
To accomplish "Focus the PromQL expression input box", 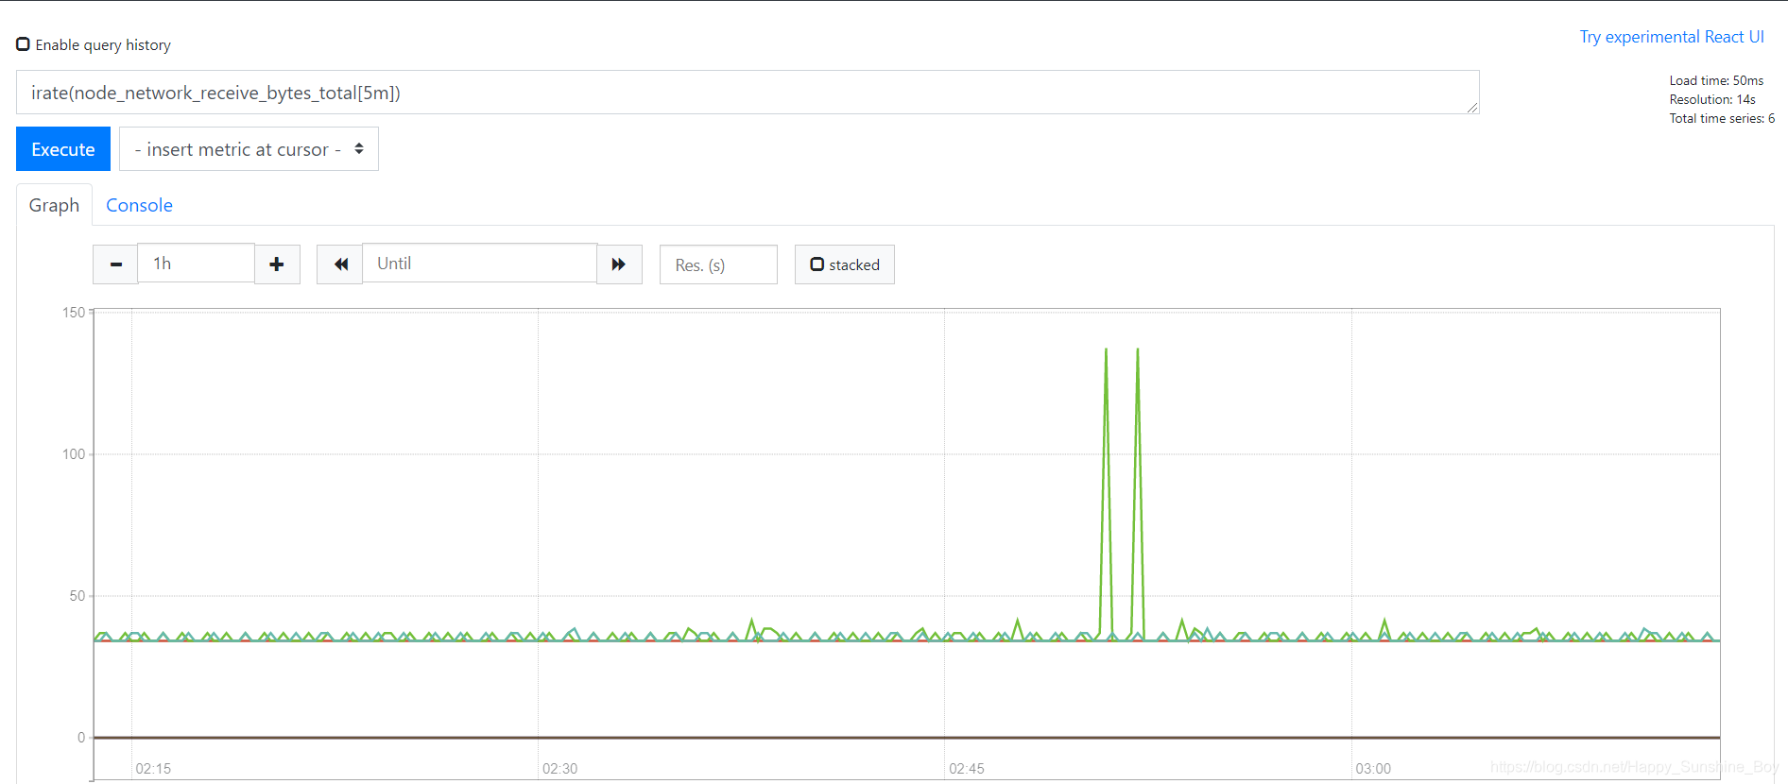I will coord(748,93).
